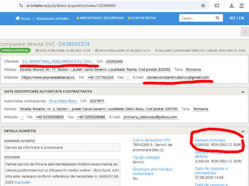Image resolution: width=249 pixels, height=186 pixels.
Task: Click mai putin to collapse description
Action: click(x=22, y=182)
